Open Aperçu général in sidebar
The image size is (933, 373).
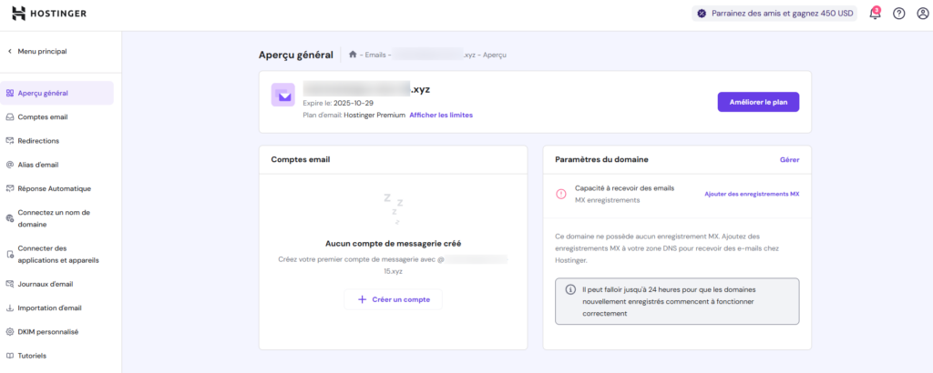tap(43, 93)
